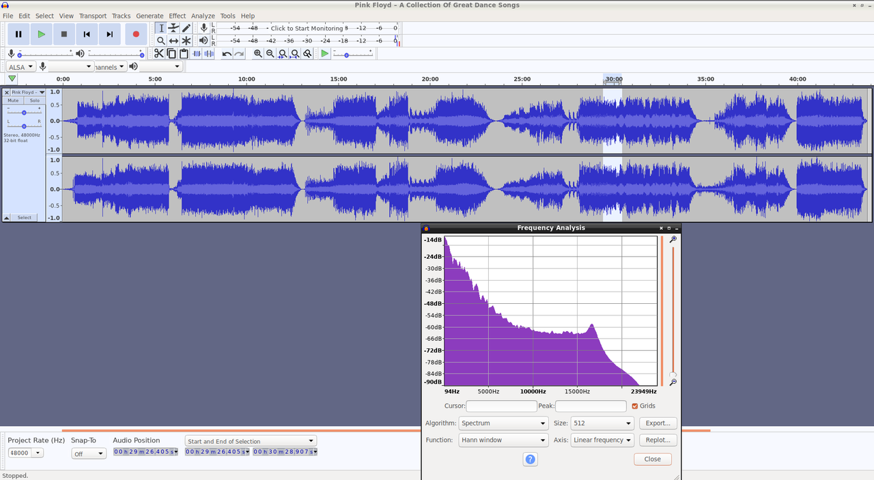Open the Transport menu

coord(92,16)
